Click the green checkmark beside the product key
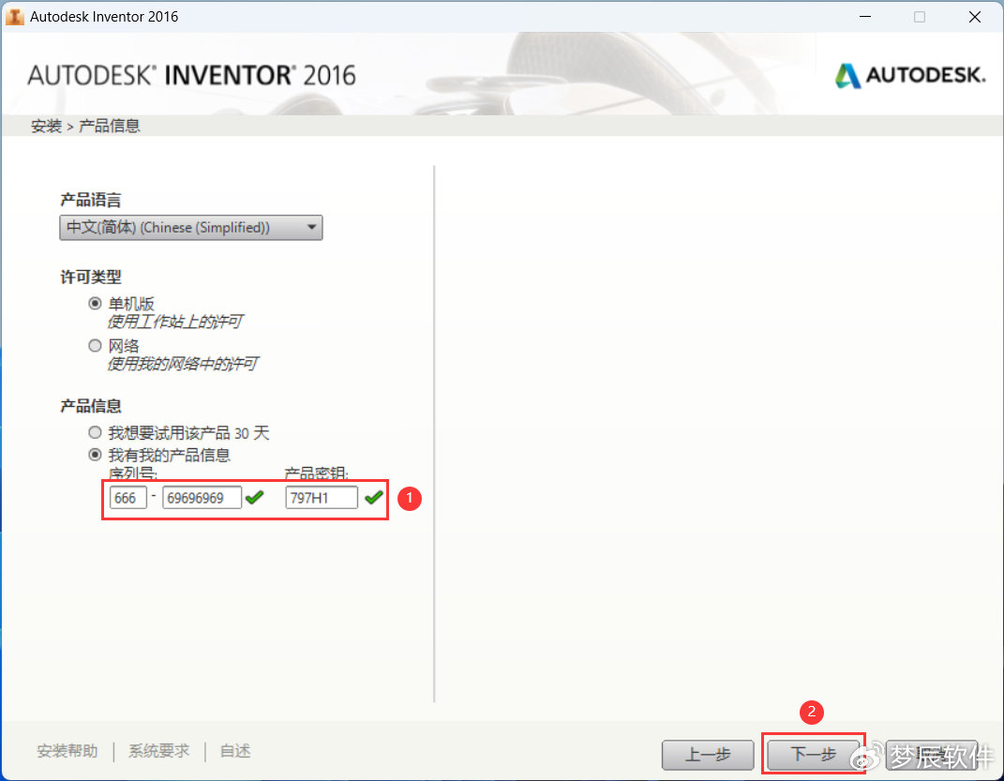Viewport: 1004px width, 781px height. [x=374, y=497]
